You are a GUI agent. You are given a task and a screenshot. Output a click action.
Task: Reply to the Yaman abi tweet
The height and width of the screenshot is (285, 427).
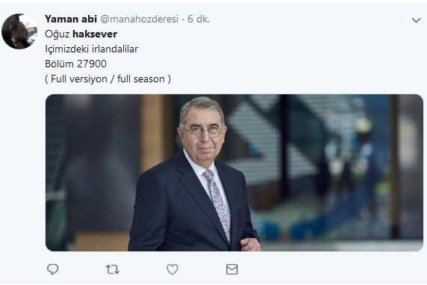(52, 269)
